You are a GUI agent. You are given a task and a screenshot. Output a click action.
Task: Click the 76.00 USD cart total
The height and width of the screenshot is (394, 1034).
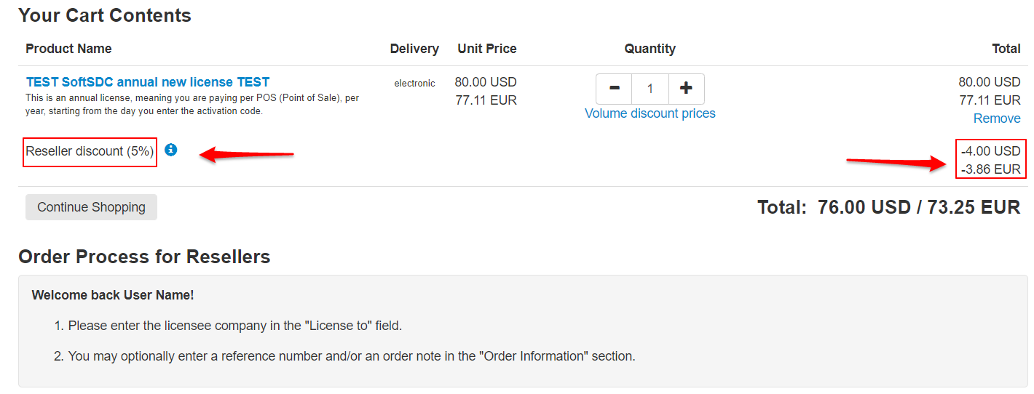pyautogui.click(x=864, y=207)
